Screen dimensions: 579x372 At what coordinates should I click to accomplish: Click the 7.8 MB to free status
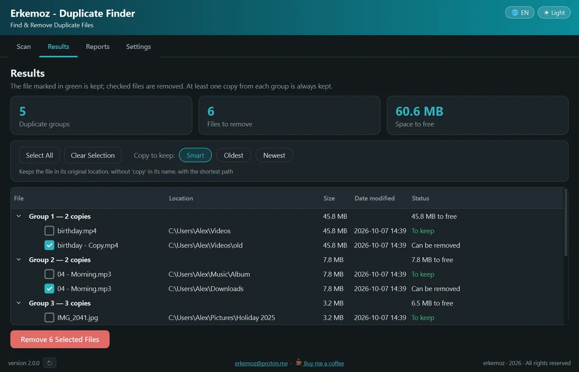point(432,260)
